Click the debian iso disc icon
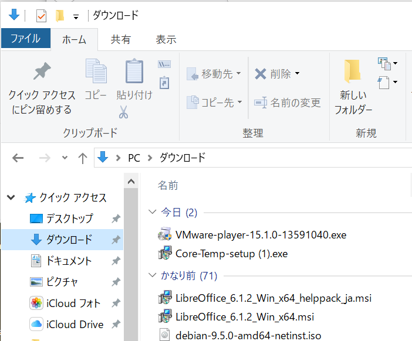412x341 pixels. click(164, 335)
